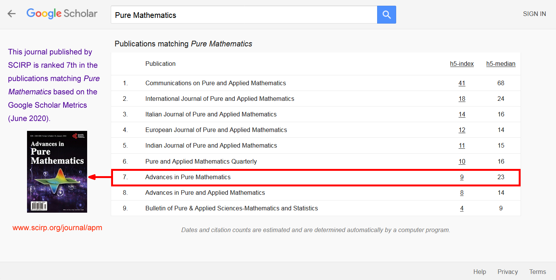Click h5-median value 9 for Bulletin row
Image resolution: width=556 pixels, height=280 pixels.
501,208
